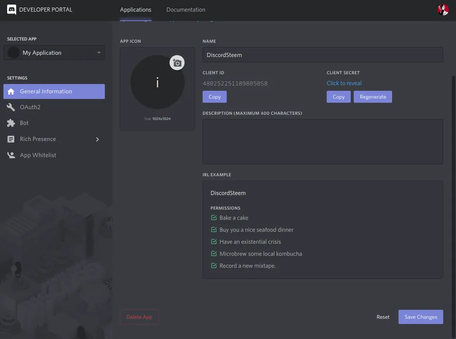
Task: Click the document icon beside Rich Presence
Action: coord(11,139)
